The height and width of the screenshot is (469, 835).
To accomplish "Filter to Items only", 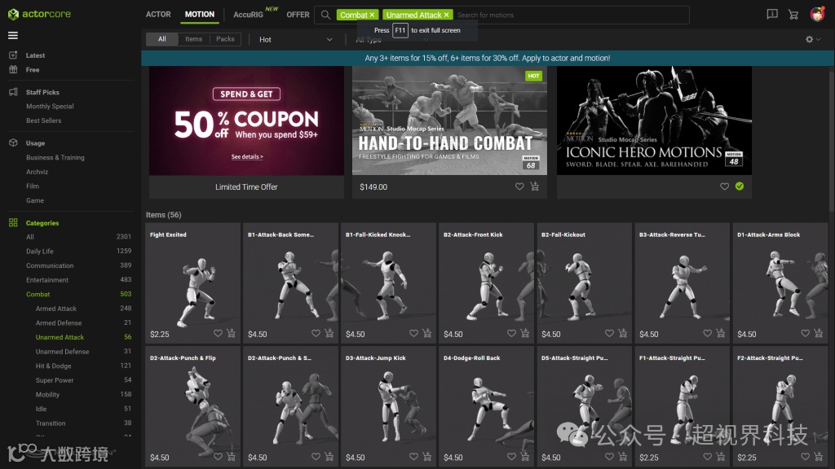I will 194,39.
